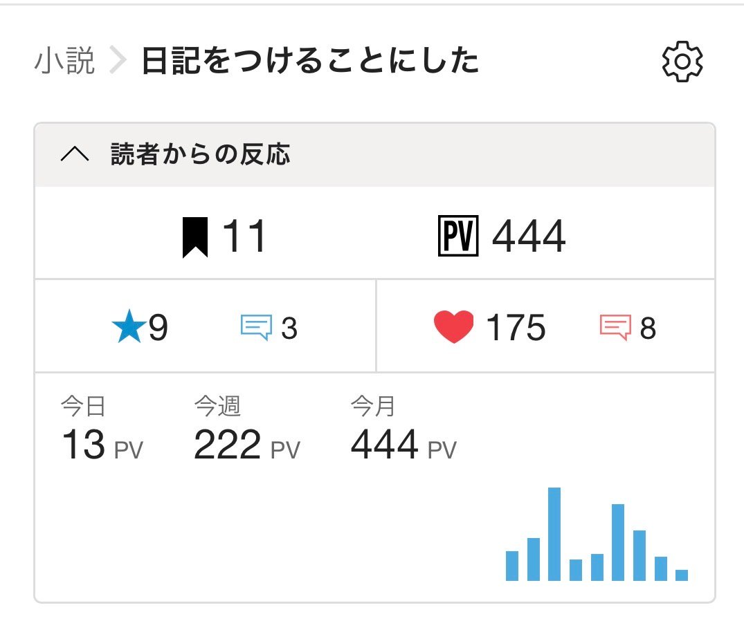This screenshot has height=630, width=744.
Task: Click the heart count 175
Action: pos(516,328)
